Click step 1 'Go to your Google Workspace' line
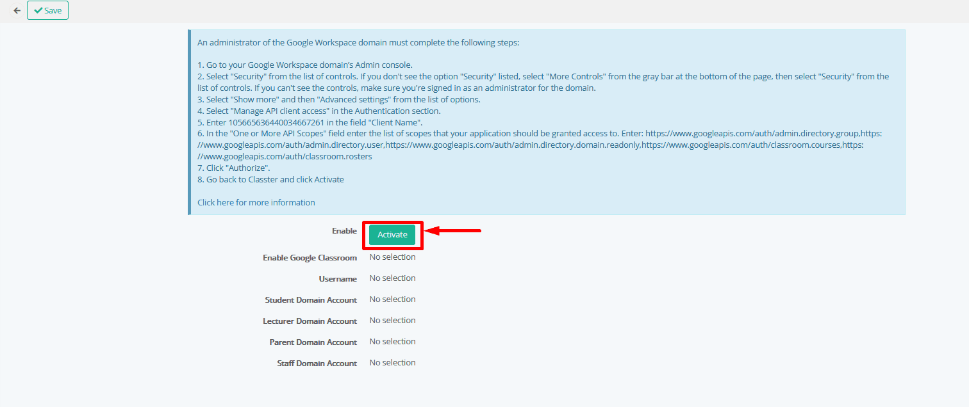Image resolution: width=969 pixels, height=407 pixels. pos(304,65)
